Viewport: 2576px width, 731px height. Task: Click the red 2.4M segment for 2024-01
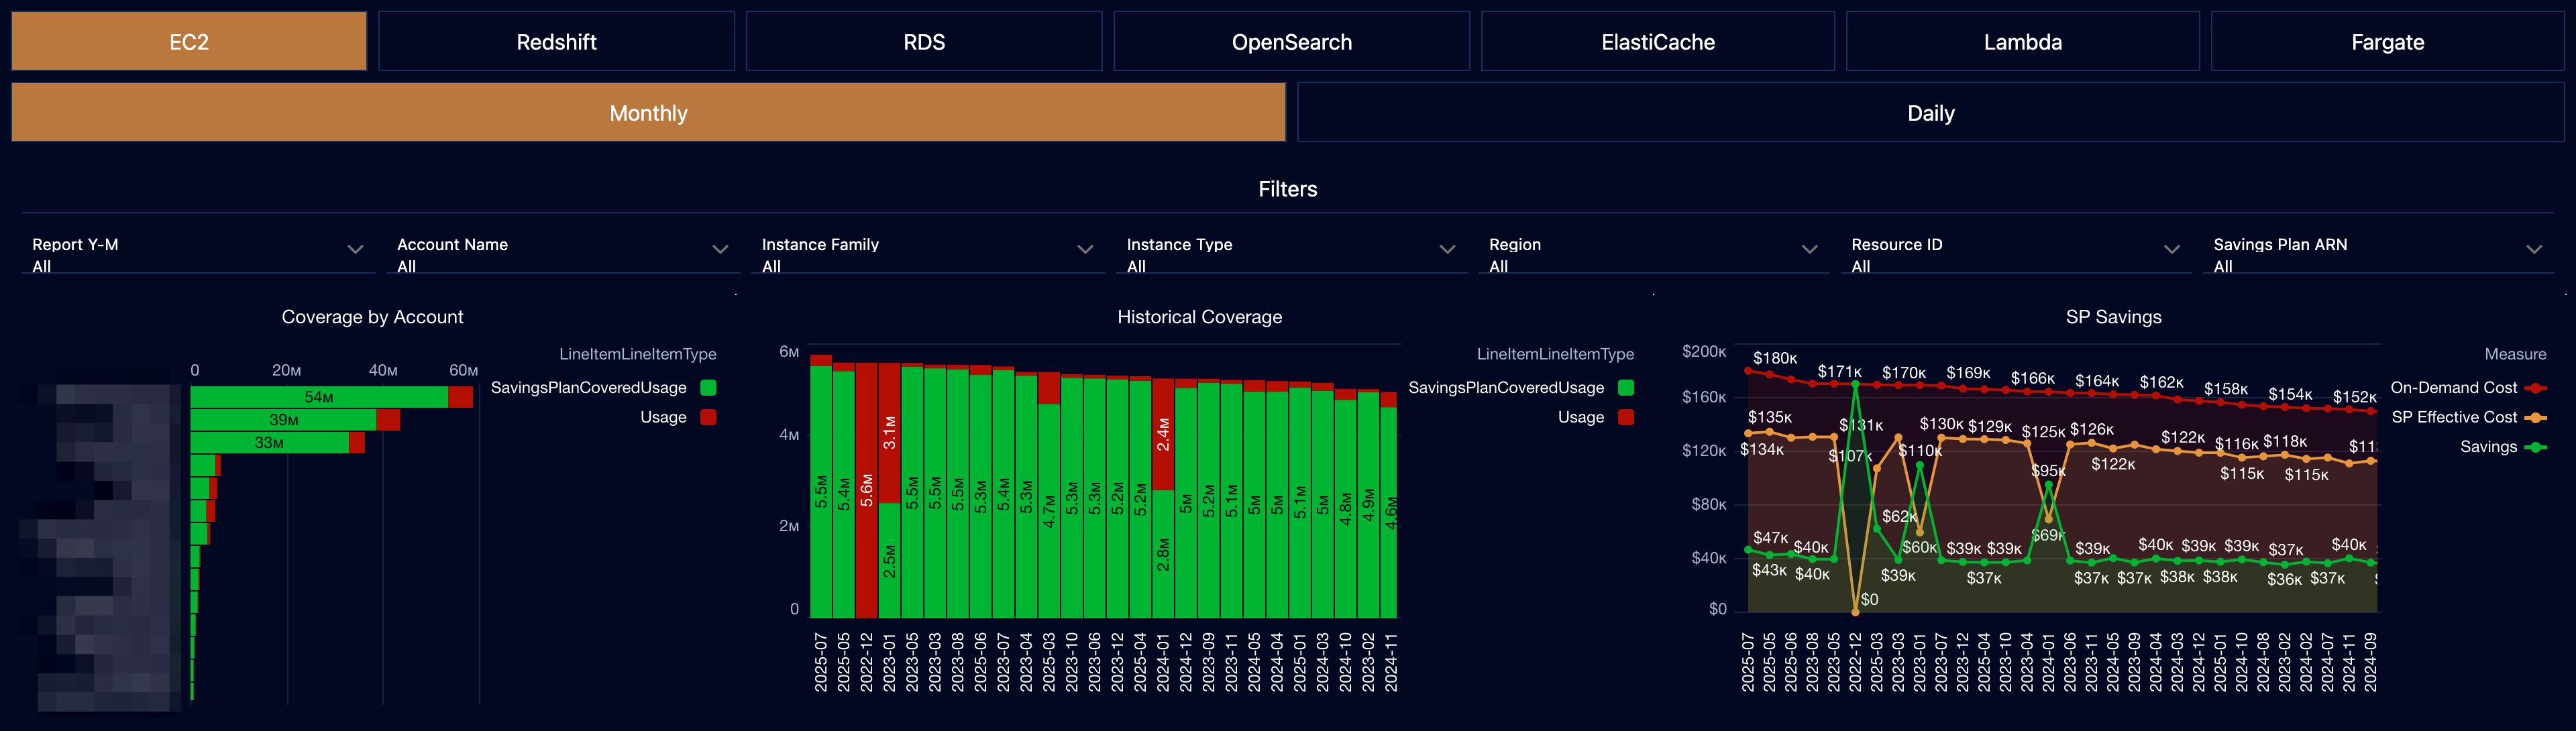pyautogui.click(x=1163, y=434)
